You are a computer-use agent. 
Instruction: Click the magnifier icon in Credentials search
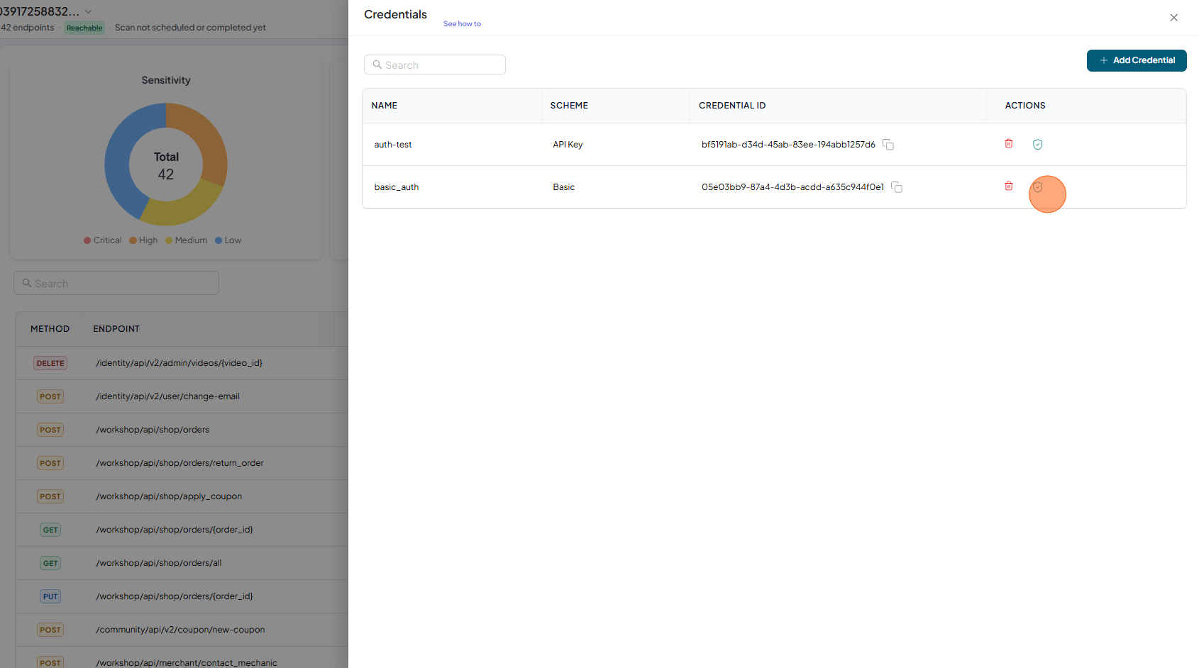point(377,65)
